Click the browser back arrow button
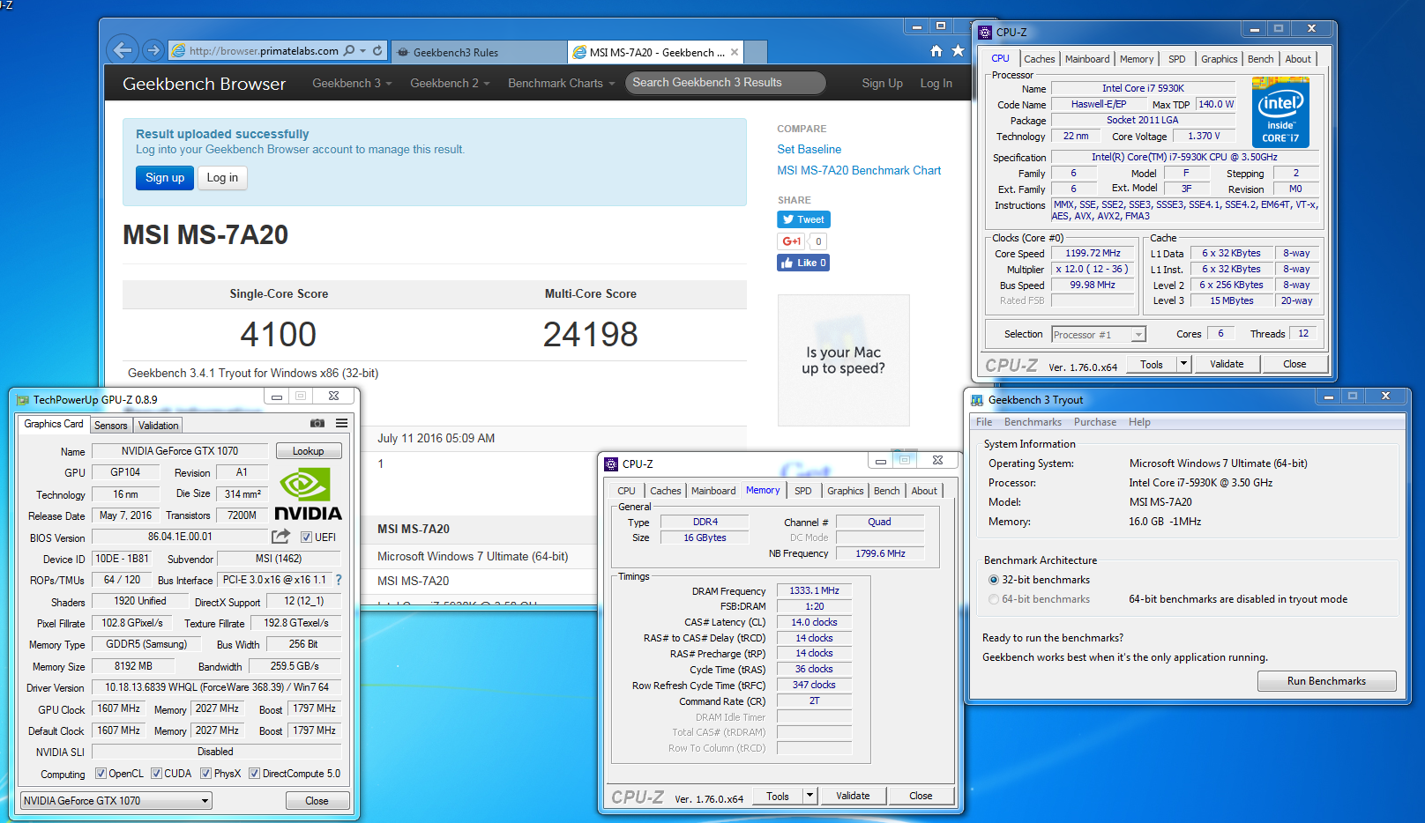 coord(123,50)
